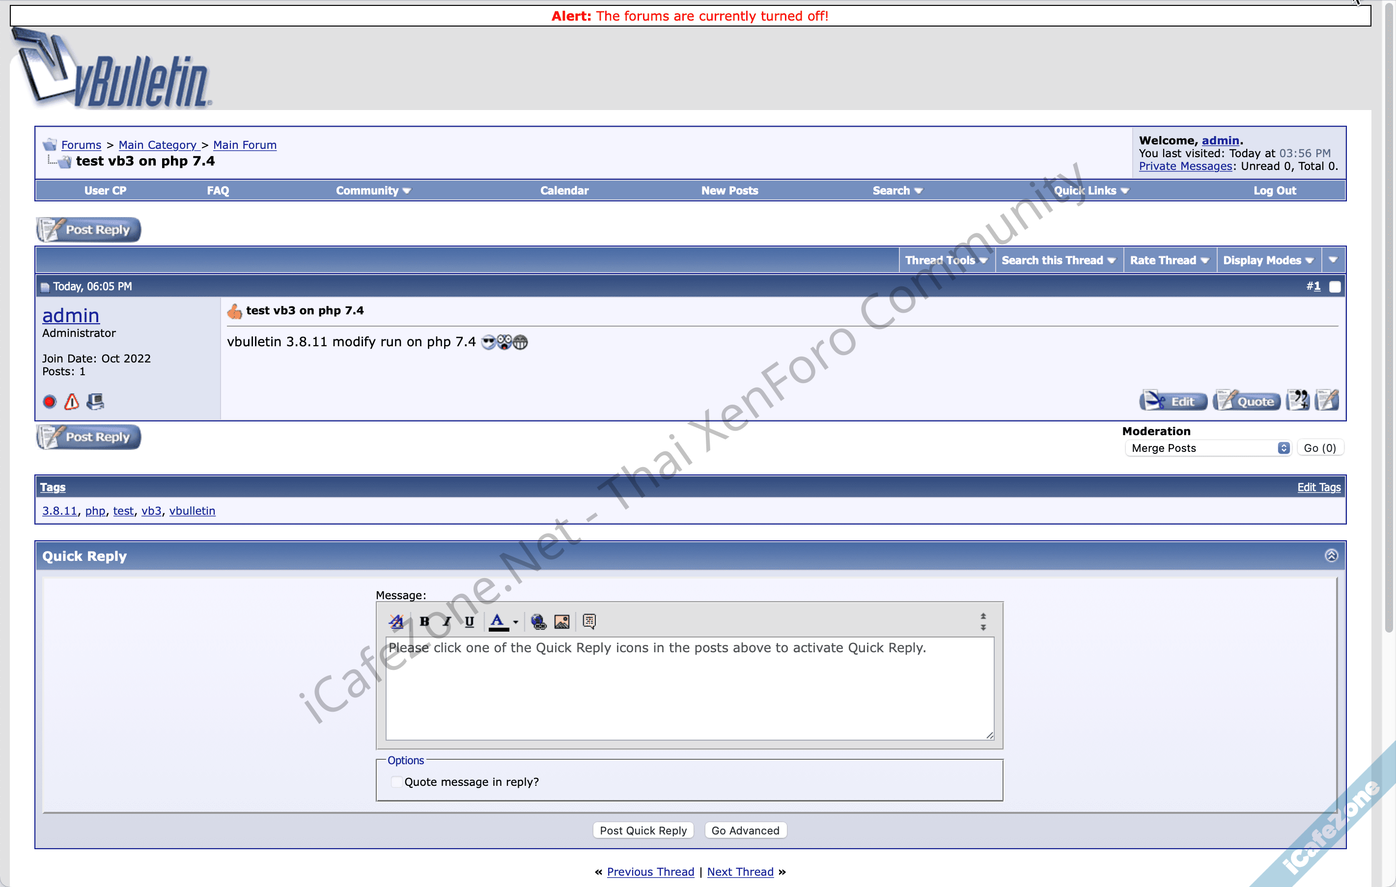
Task: Click the Multi-Quote icon on post
Action: point(1297,401)
